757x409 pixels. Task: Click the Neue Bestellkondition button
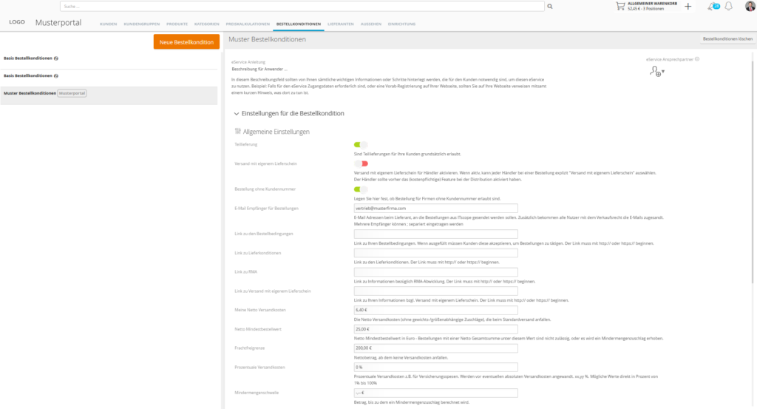186,42
